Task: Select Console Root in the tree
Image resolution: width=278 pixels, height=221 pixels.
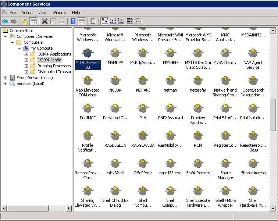Action: (21, 31)
